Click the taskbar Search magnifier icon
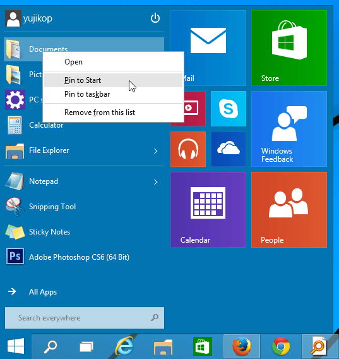339x359 pixels. click(x=50, y=346)
